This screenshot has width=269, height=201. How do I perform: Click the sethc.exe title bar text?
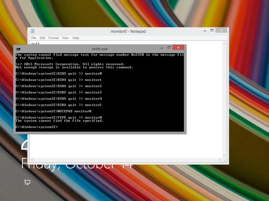click(x=100, y=49)
